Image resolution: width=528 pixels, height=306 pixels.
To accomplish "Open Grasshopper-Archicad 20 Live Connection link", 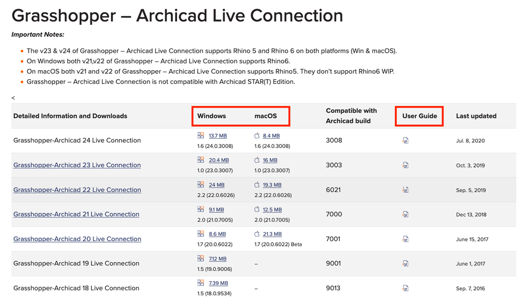I will pyautogui.click(x=77, y=239).
